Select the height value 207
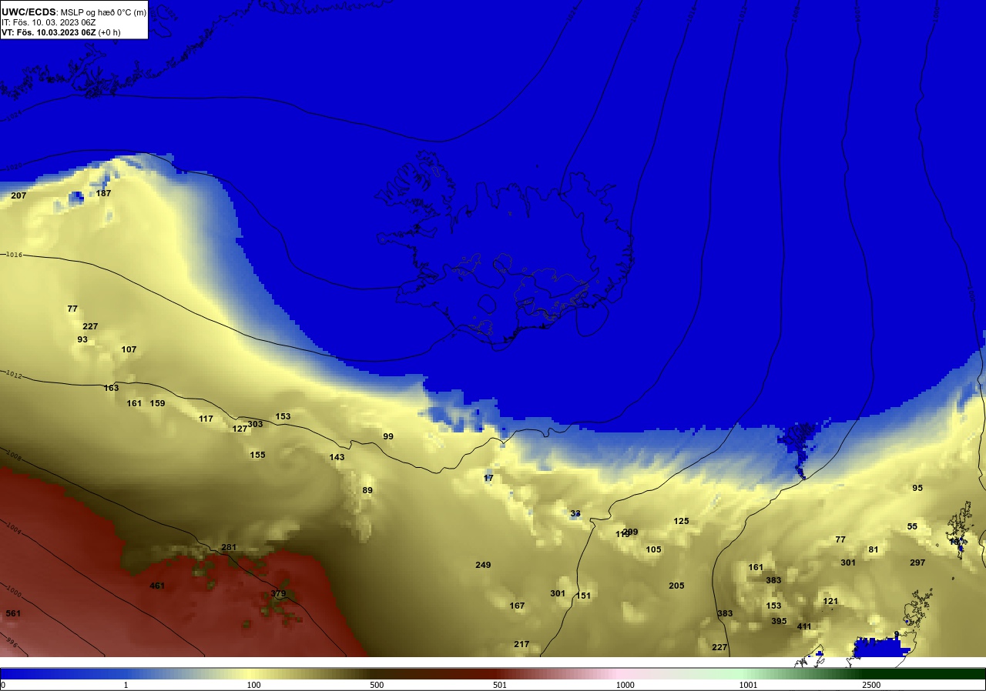986x691 pixels. coord(18,195)
